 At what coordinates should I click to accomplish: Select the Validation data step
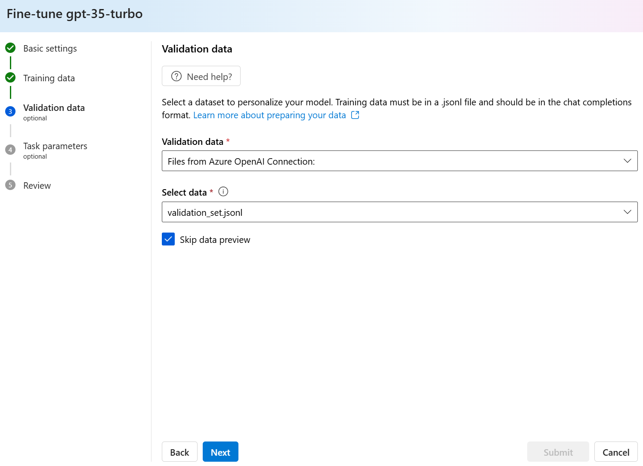tap(54, 108)
